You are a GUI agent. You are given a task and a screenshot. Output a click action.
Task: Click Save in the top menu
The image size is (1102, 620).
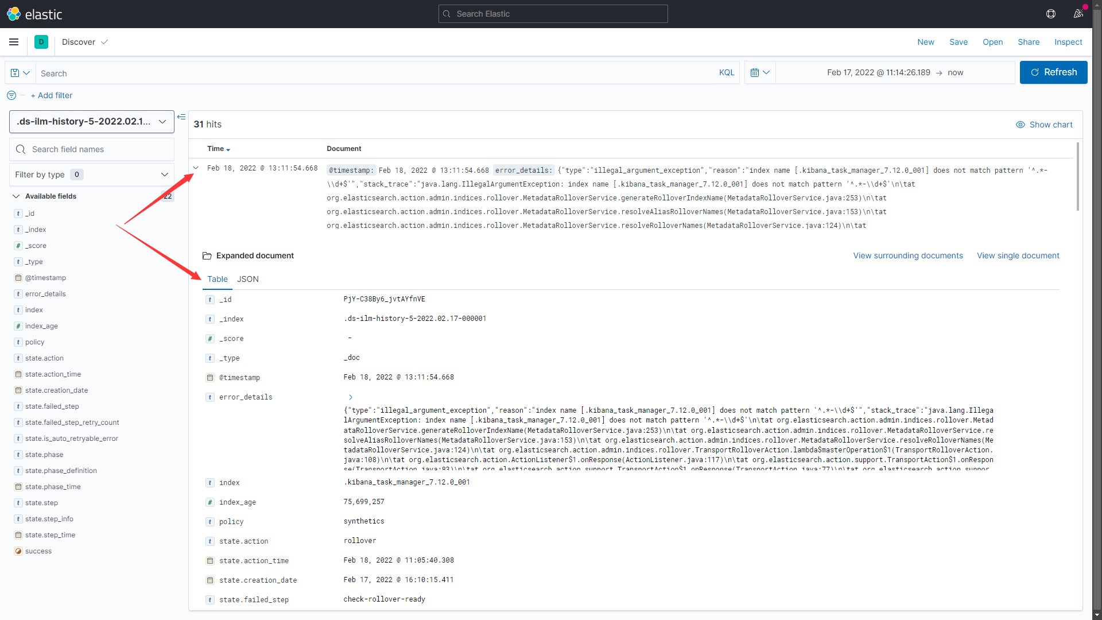959,42
